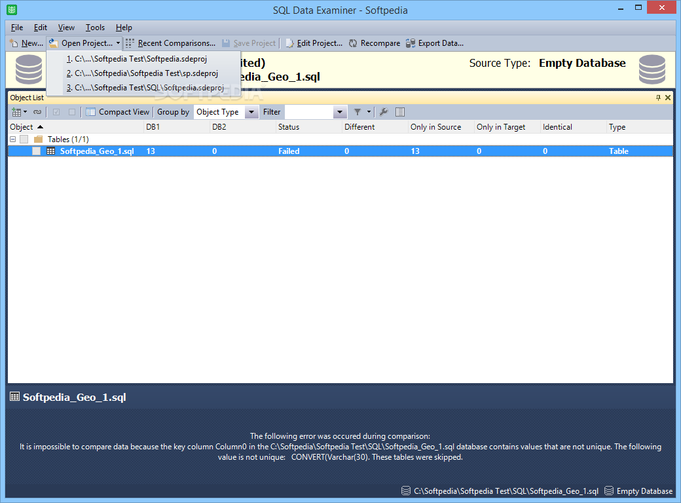Click the Recent Comparisons grid icon
681x503 pixels.
click(130, 43)
